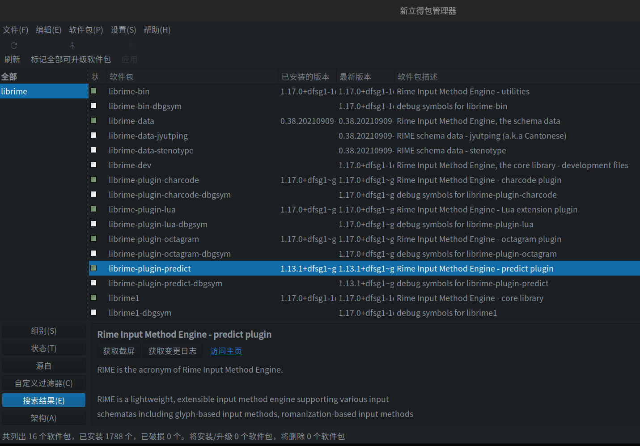Screen dimensions: 640x446
Task: Toggle the librime-data status checkbox
Action: coord(93,120)
